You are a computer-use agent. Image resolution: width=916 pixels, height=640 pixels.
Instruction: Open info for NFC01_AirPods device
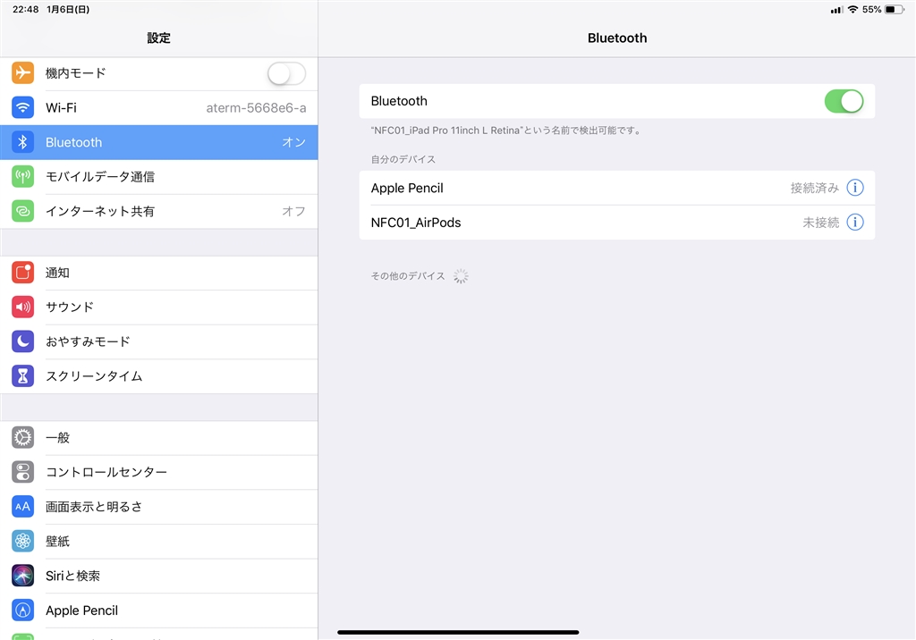point(854,223)
